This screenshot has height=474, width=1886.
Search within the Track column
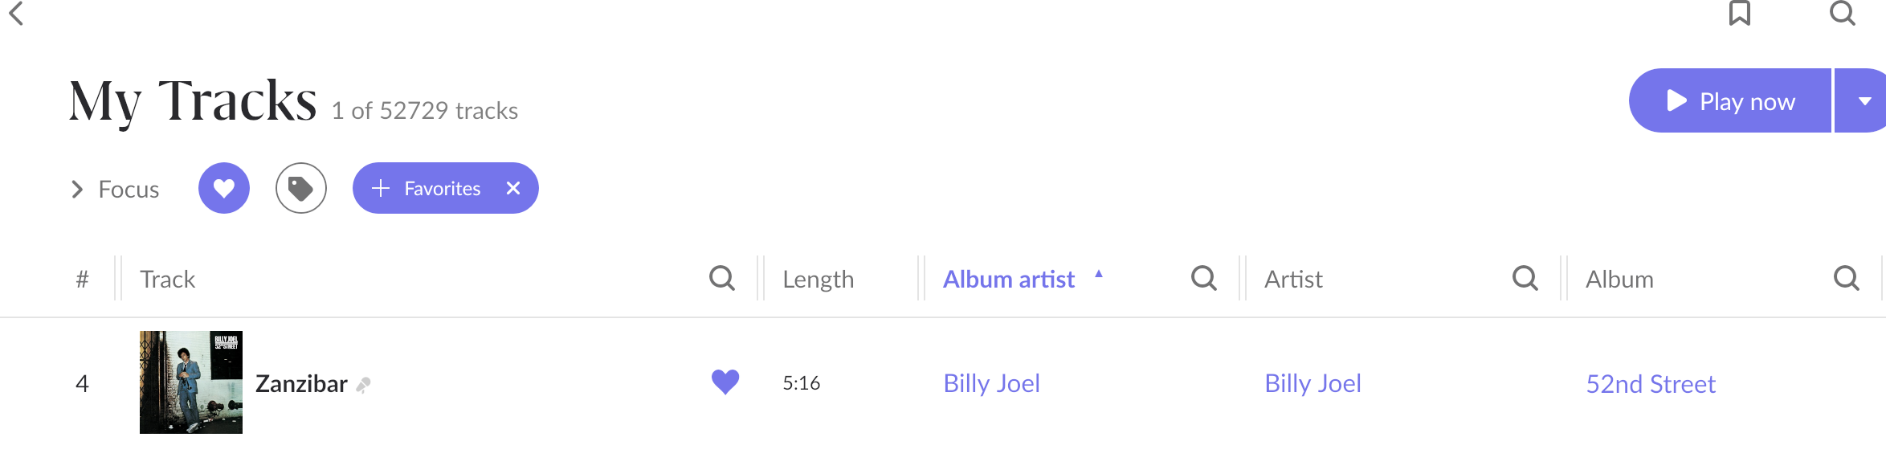tap(721, 279)
